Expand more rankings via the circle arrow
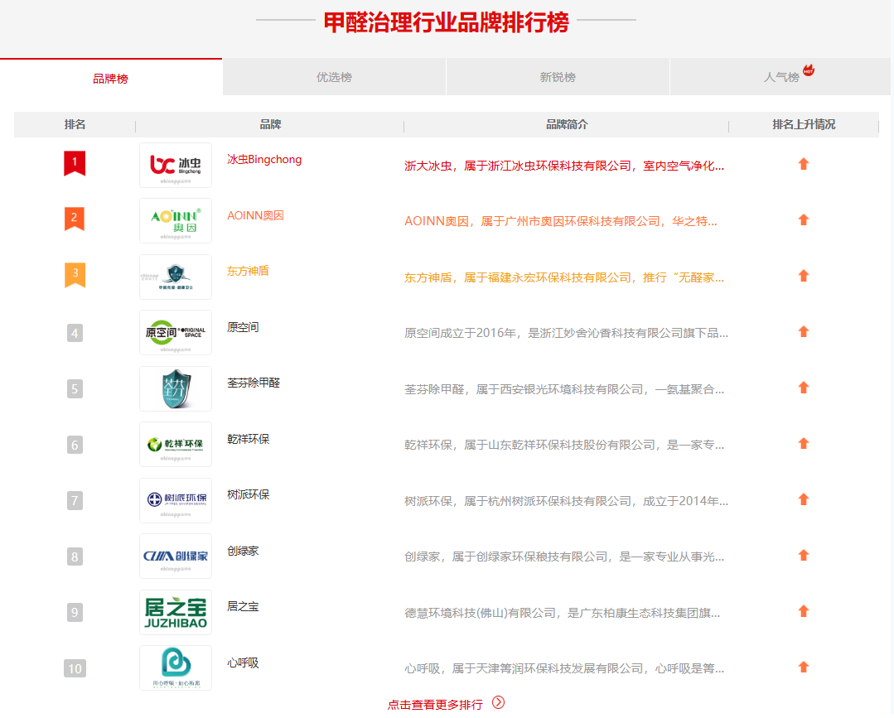Viewport: 894px width, 718px height. point(496,701)
